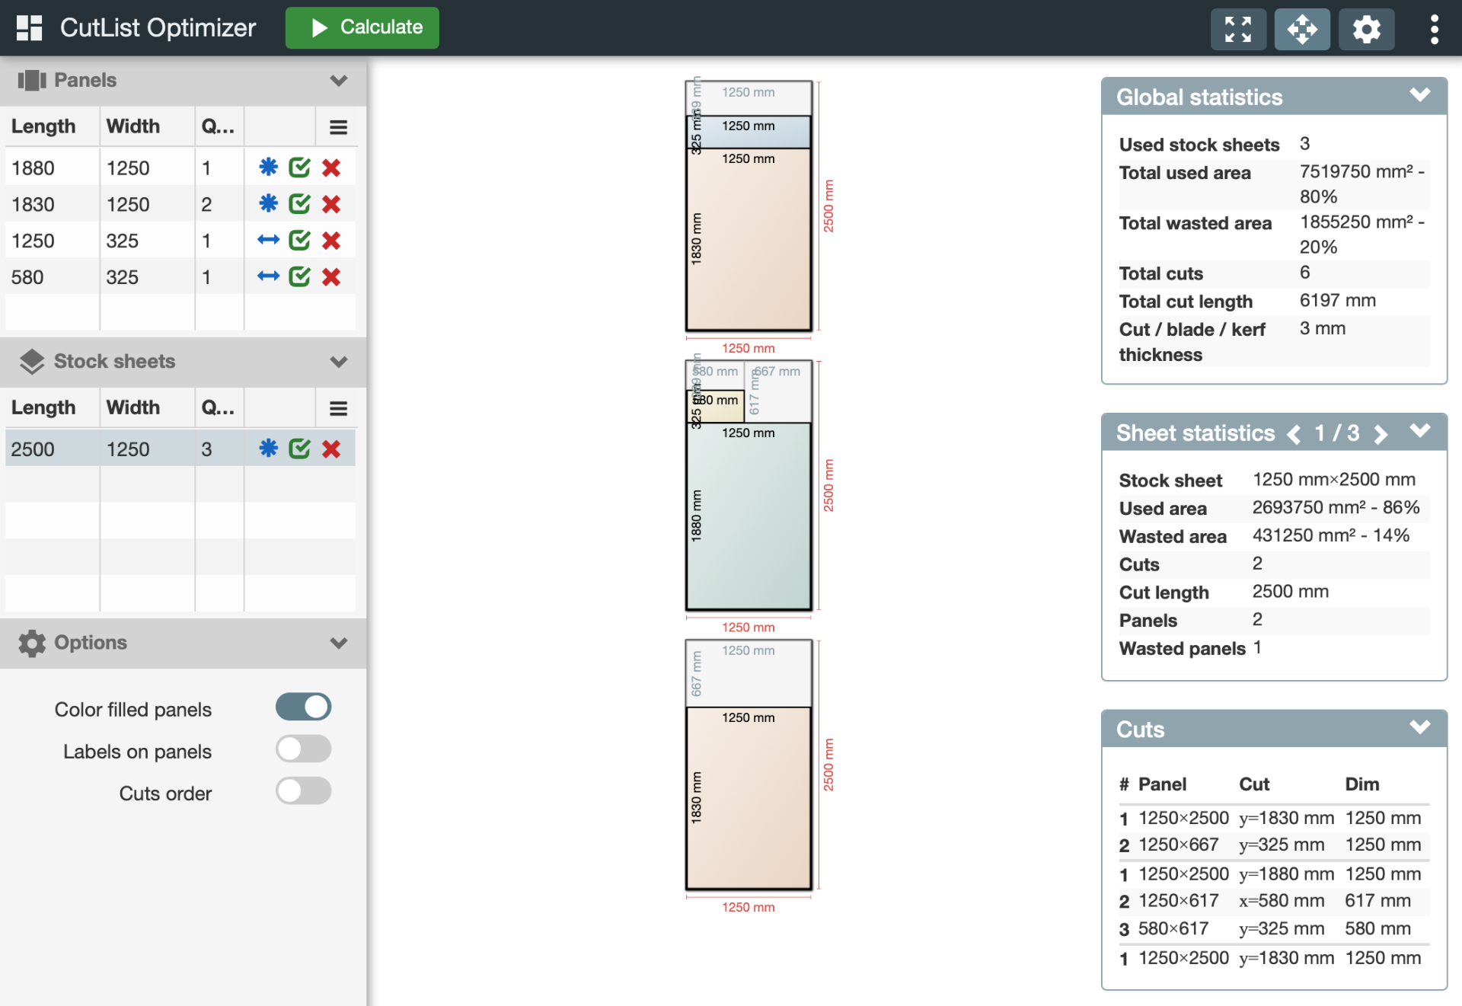
Task: Change grain icon for 2500 stock sheet
Action: pos(268,449)
